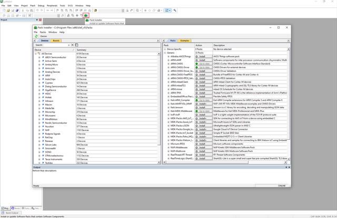Screen dimensions: 337x218
Task: Click the Save All toolbar icon
Action: click(x=17, y=11)
